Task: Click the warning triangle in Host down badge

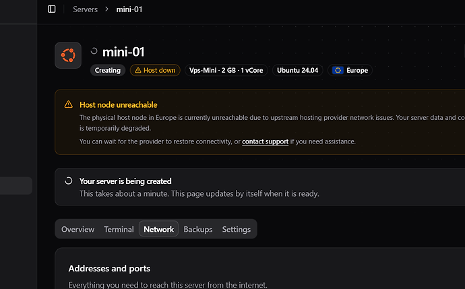Action: [138, 70]
